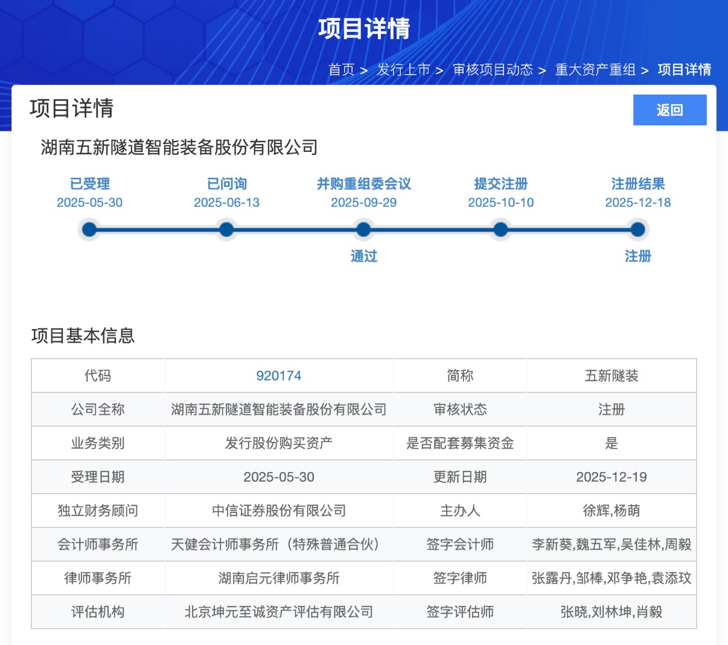Select the 已问询 timeline dot
The width and height of the screenshot is (728, 645).
[226, 230]
